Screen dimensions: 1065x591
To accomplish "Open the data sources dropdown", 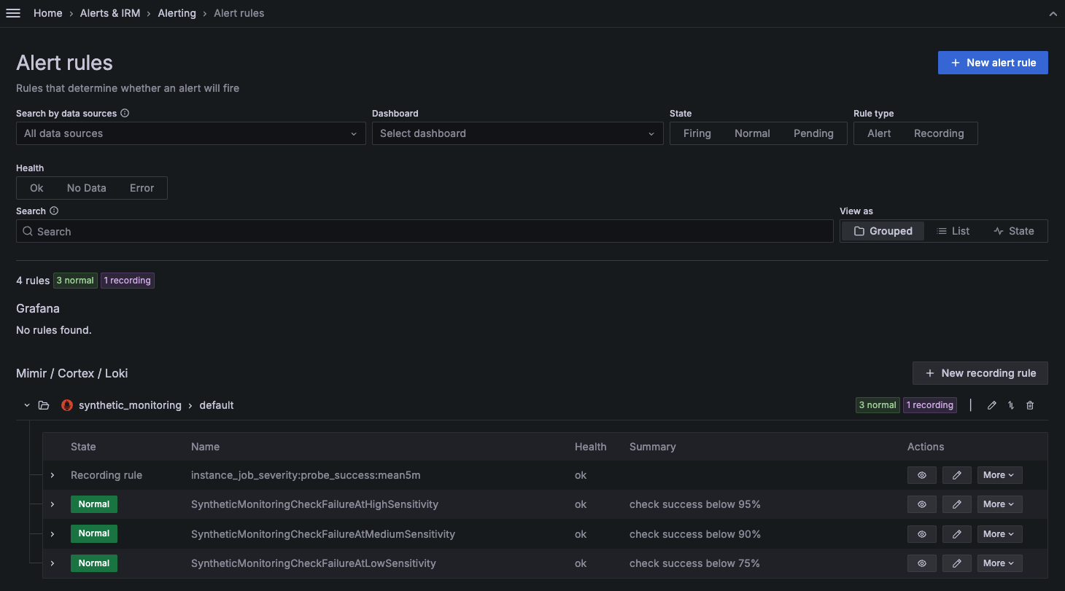I will tap(191, 133).
